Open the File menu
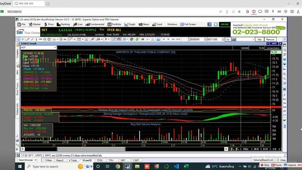 (21, 24)
